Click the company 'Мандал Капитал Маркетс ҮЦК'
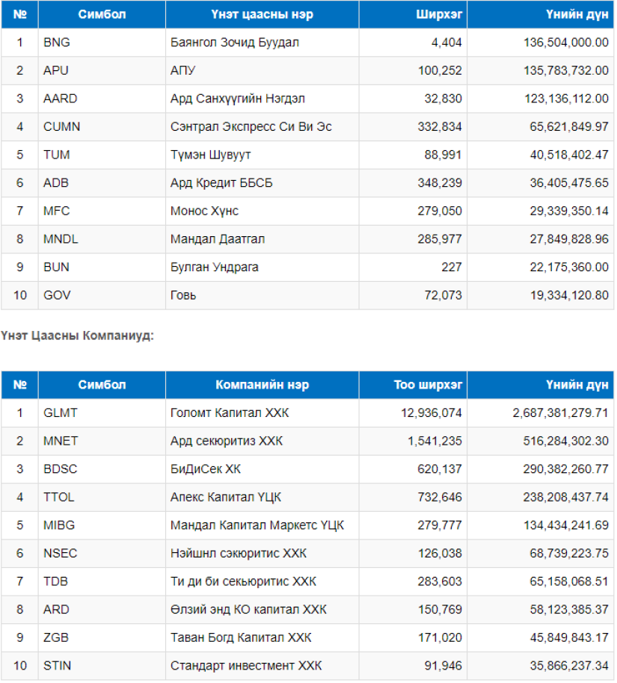617x683 pixels. click(257, 525)
